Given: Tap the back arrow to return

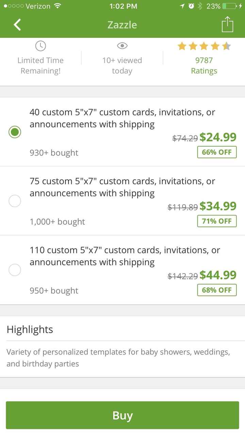Looking at the screenshot, I should coord(16,24).
